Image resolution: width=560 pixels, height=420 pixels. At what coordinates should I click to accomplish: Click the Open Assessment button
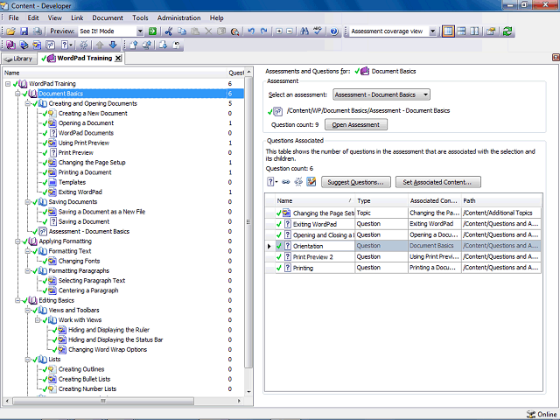click(x=356, y=124)
